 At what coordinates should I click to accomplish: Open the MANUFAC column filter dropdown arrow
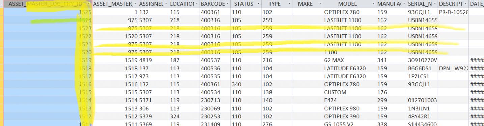[404, 4]
